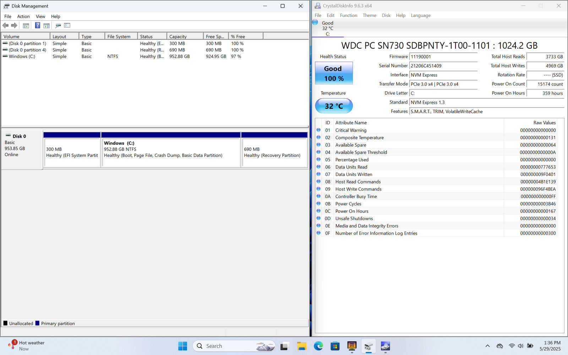Screen dimensions: 568x355
Task: Sort volume list by Capacity column header
Action: pos(185,37)
